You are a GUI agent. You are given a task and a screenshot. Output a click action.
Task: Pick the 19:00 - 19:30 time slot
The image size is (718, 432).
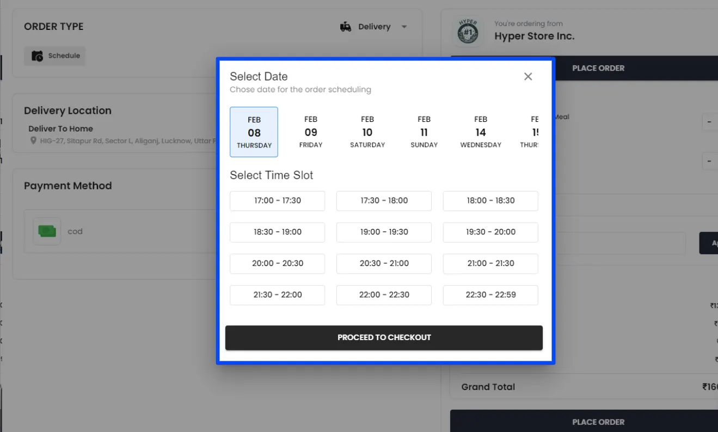[384, 232]
